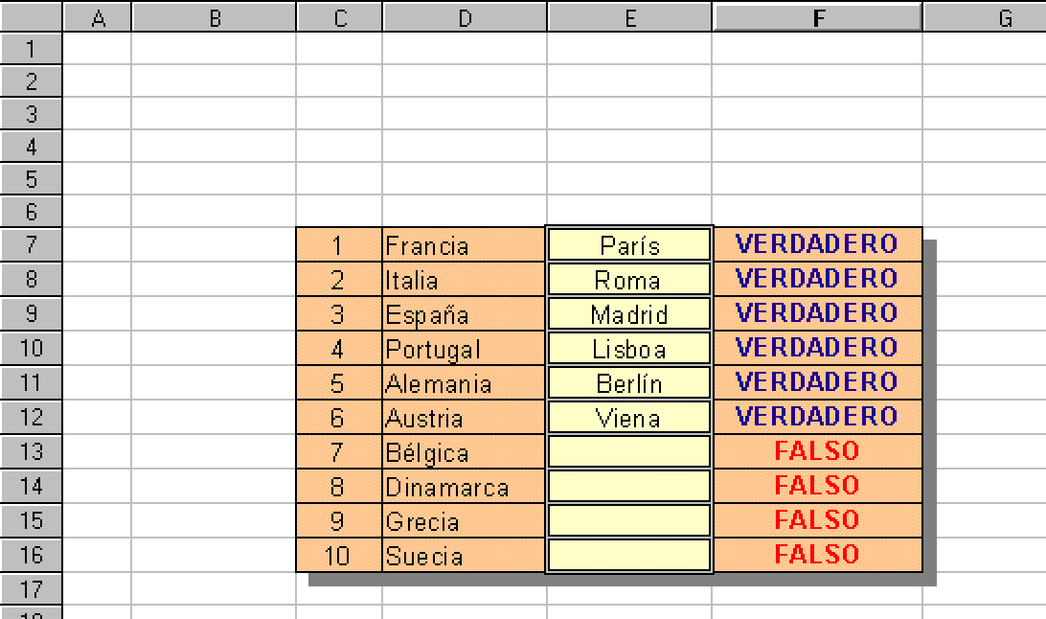Select the cell with number 10
The width and height of the screenshot is (1046, 619).
(339, 555)
